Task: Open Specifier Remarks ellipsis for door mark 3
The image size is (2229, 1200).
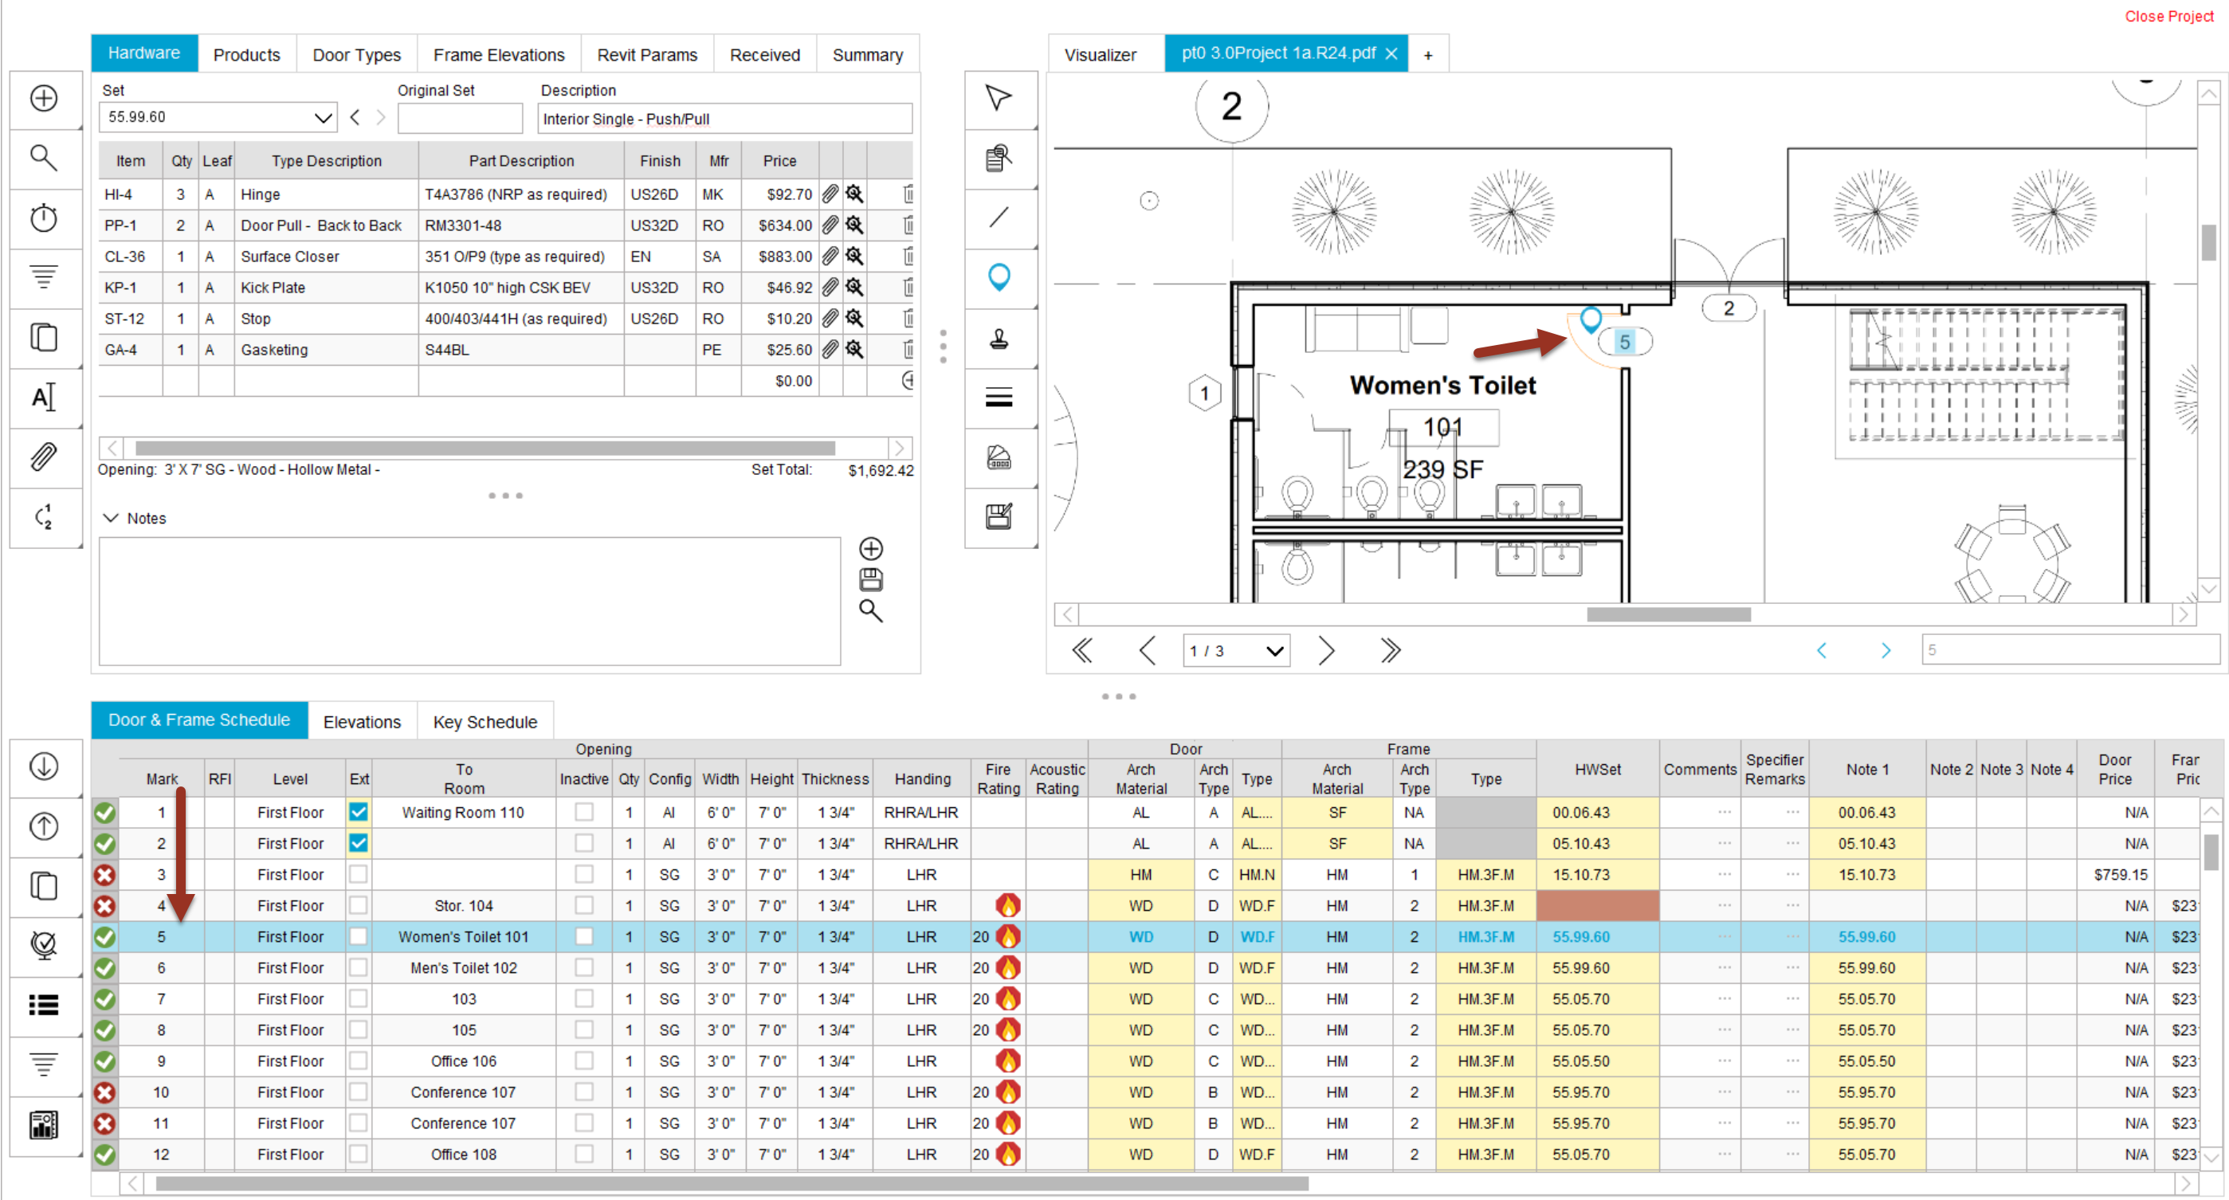Action: pyautogui.click(x=1792, y=874)
